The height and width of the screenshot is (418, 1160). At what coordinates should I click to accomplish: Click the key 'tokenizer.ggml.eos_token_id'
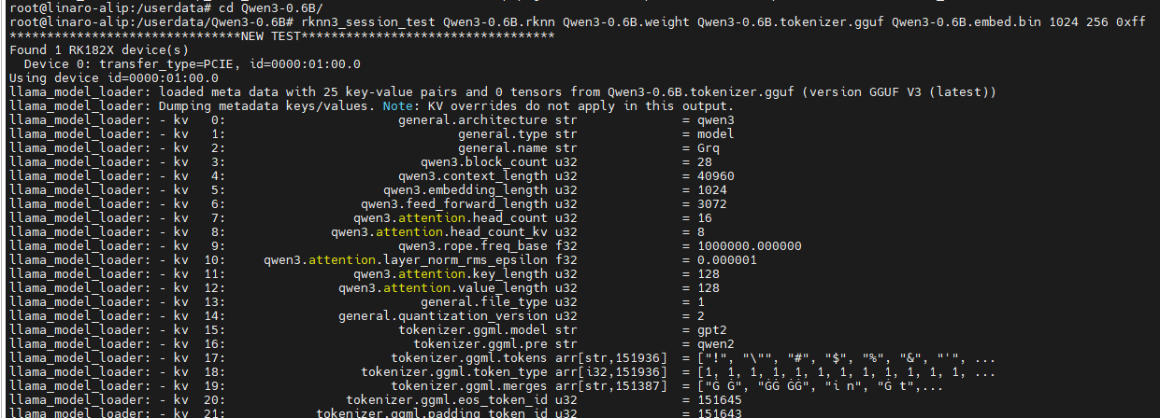pos(447,399)
